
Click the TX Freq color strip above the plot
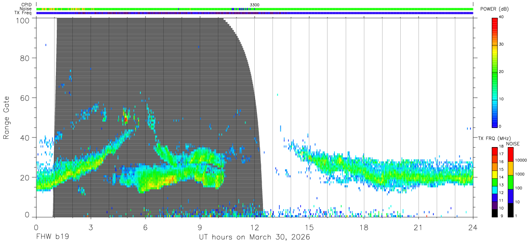(x=255, y=13)
